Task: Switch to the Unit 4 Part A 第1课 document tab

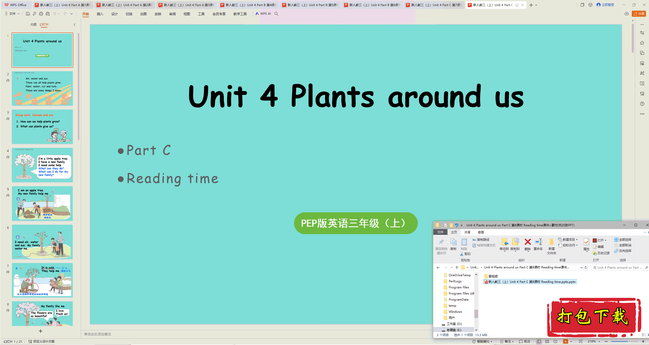Action: 63,5
